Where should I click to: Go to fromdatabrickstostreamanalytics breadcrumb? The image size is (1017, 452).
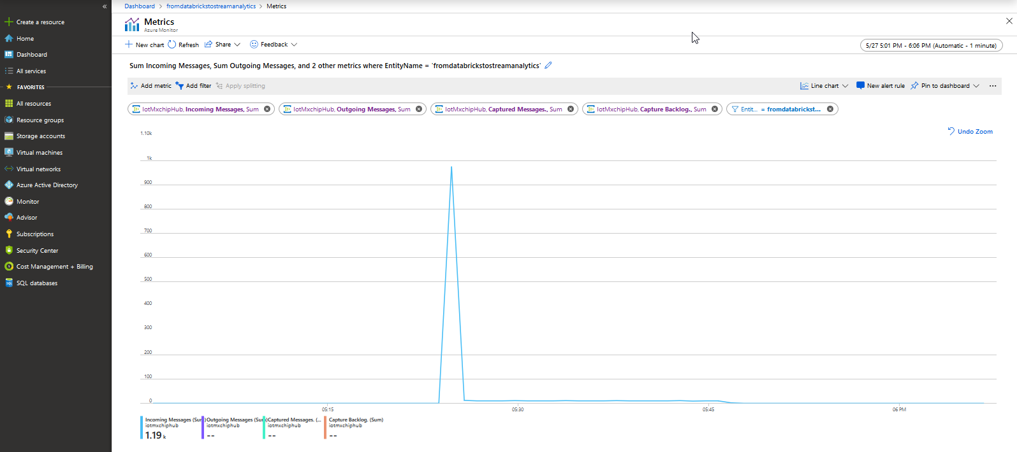click(211, 6)
